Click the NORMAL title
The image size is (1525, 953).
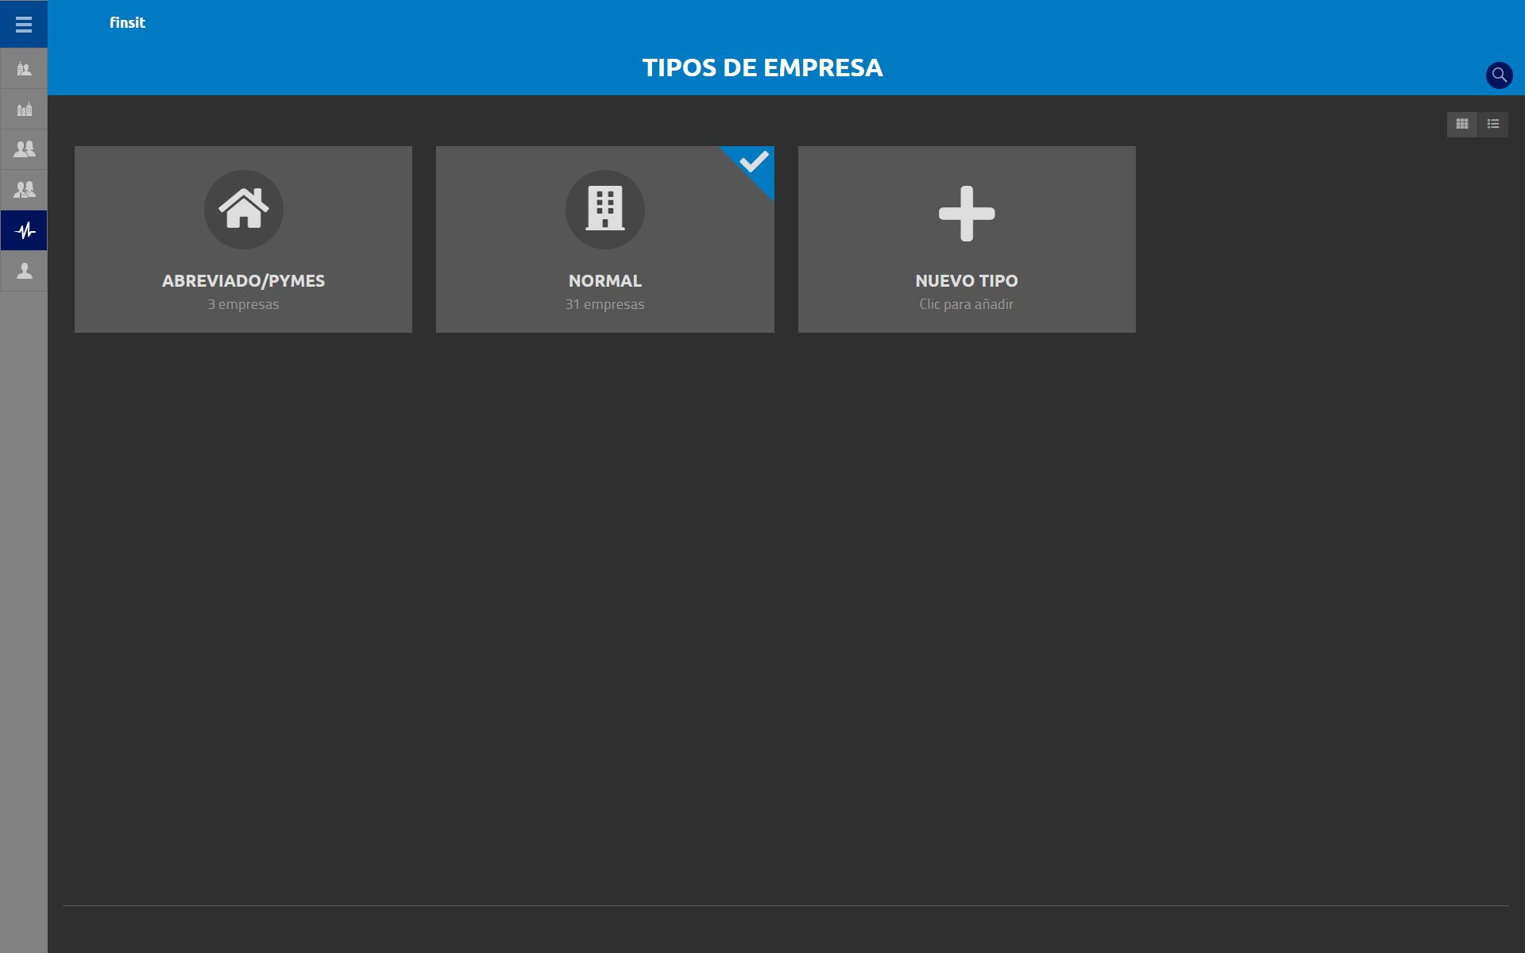[x=604, y=281]
